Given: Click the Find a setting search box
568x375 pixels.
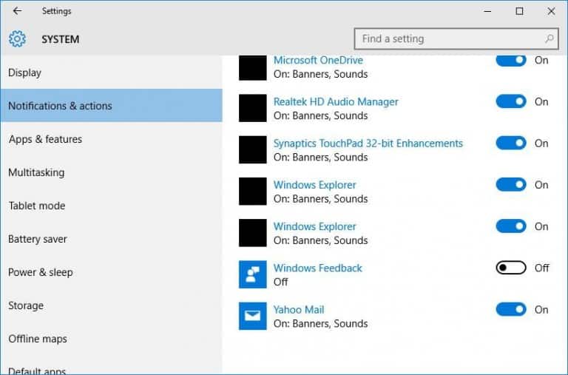Looking at the screenshot, I should point(456,38).
